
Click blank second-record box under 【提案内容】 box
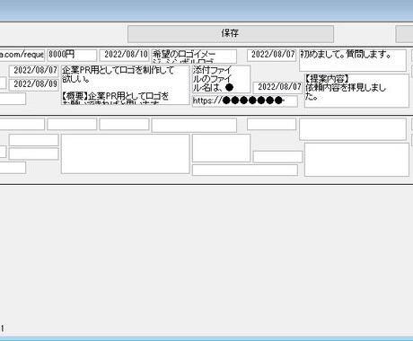tap(356, 160)
